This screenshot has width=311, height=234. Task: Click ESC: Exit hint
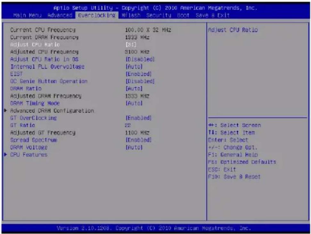(222, 169)
